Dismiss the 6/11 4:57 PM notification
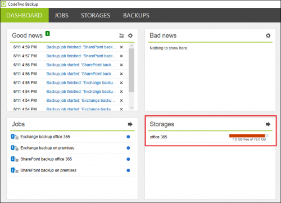Image resolution: width=281 pixels, height=203 pixels. (x=121, y=56)
